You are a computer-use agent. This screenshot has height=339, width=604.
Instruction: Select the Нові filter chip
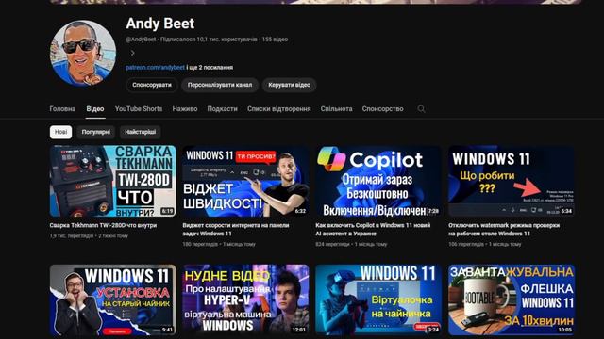(x=60, y=132)
